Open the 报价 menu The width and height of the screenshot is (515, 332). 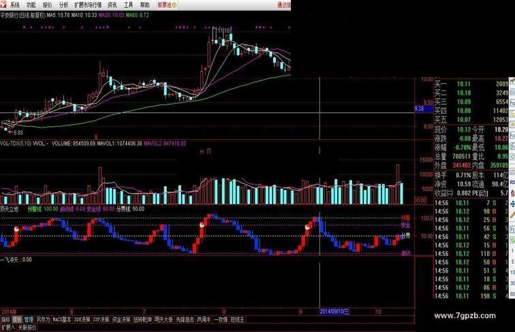47,5
